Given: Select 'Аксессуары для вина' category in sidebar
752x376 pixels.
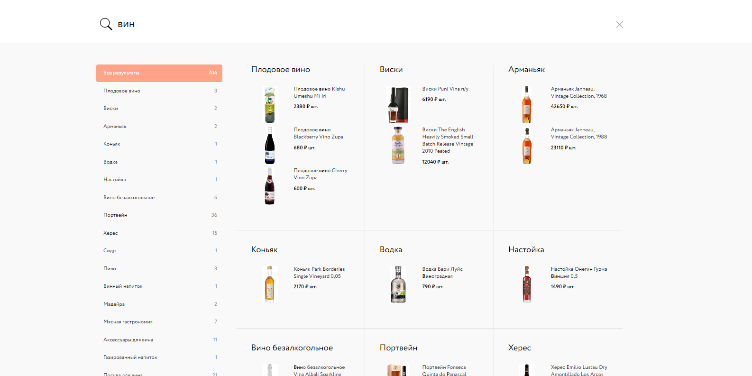Looking at the screenshot, I should (159, 339).
